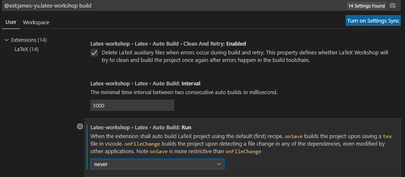
Task: Select LaTeX (14) in settings tree
Action: tap(26, 49)
